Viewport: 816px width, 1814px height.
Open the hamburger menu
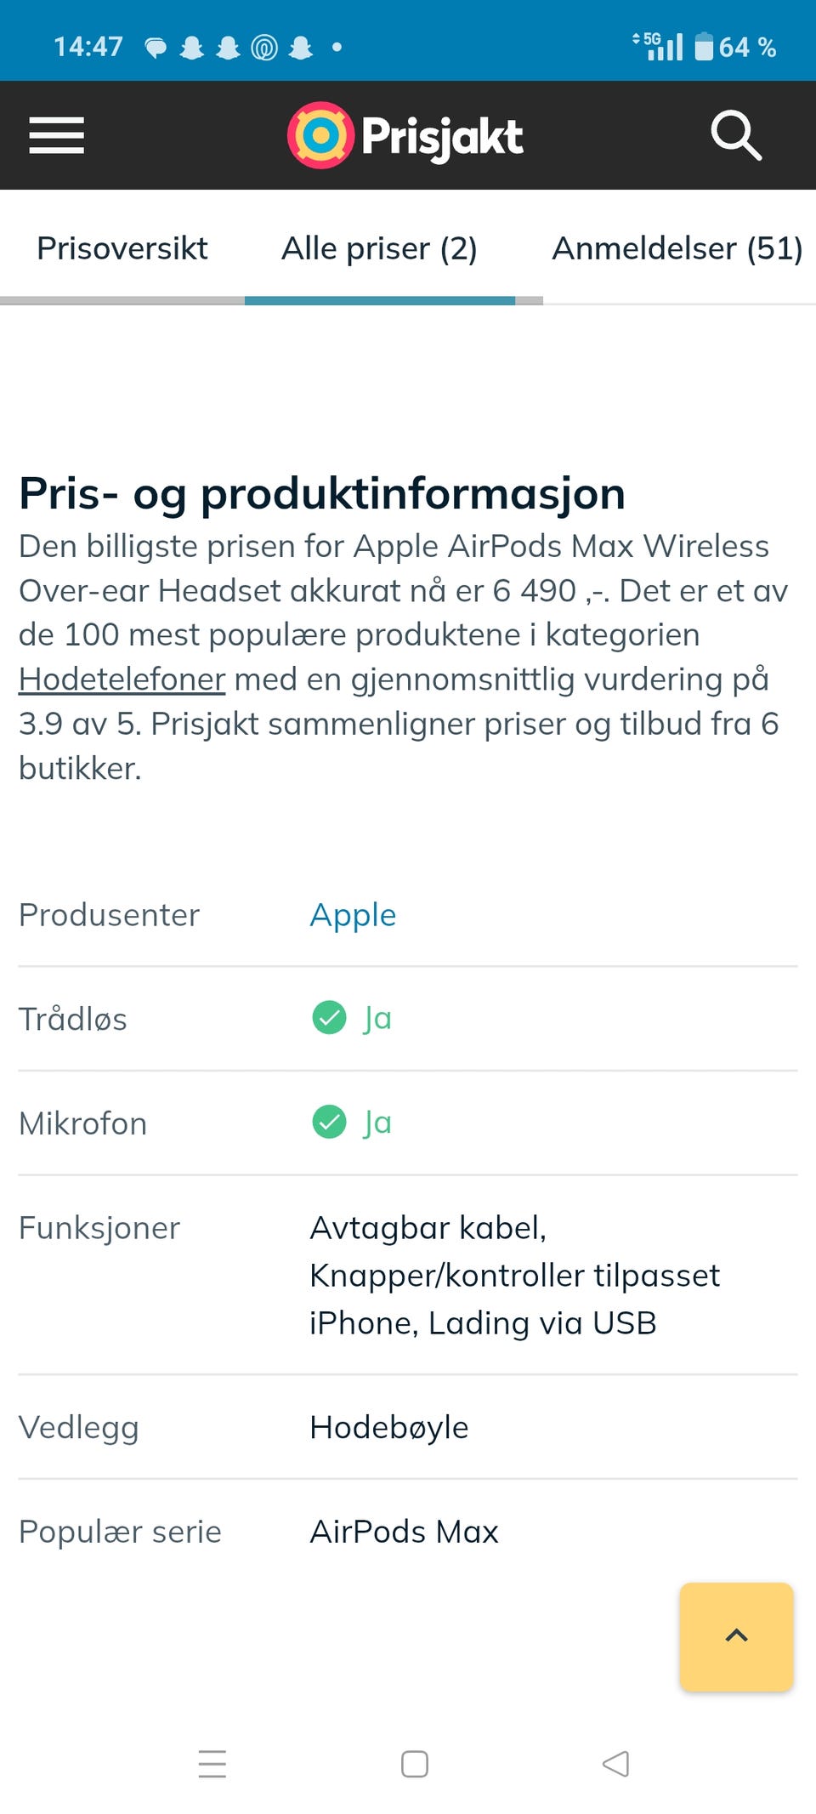click(x=56, y=135)
